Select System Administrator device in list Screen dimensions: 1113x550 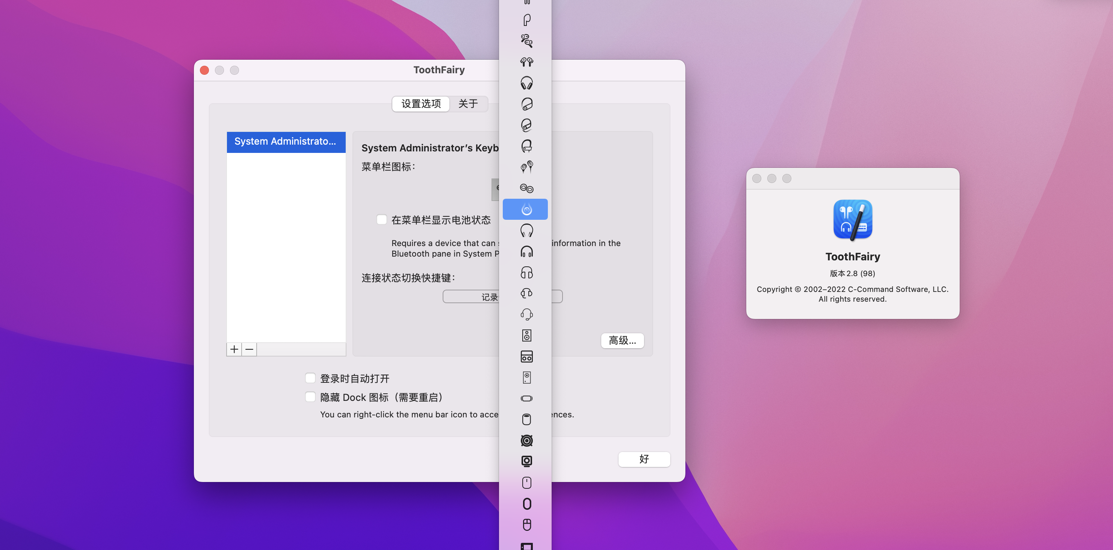point(286,142)
